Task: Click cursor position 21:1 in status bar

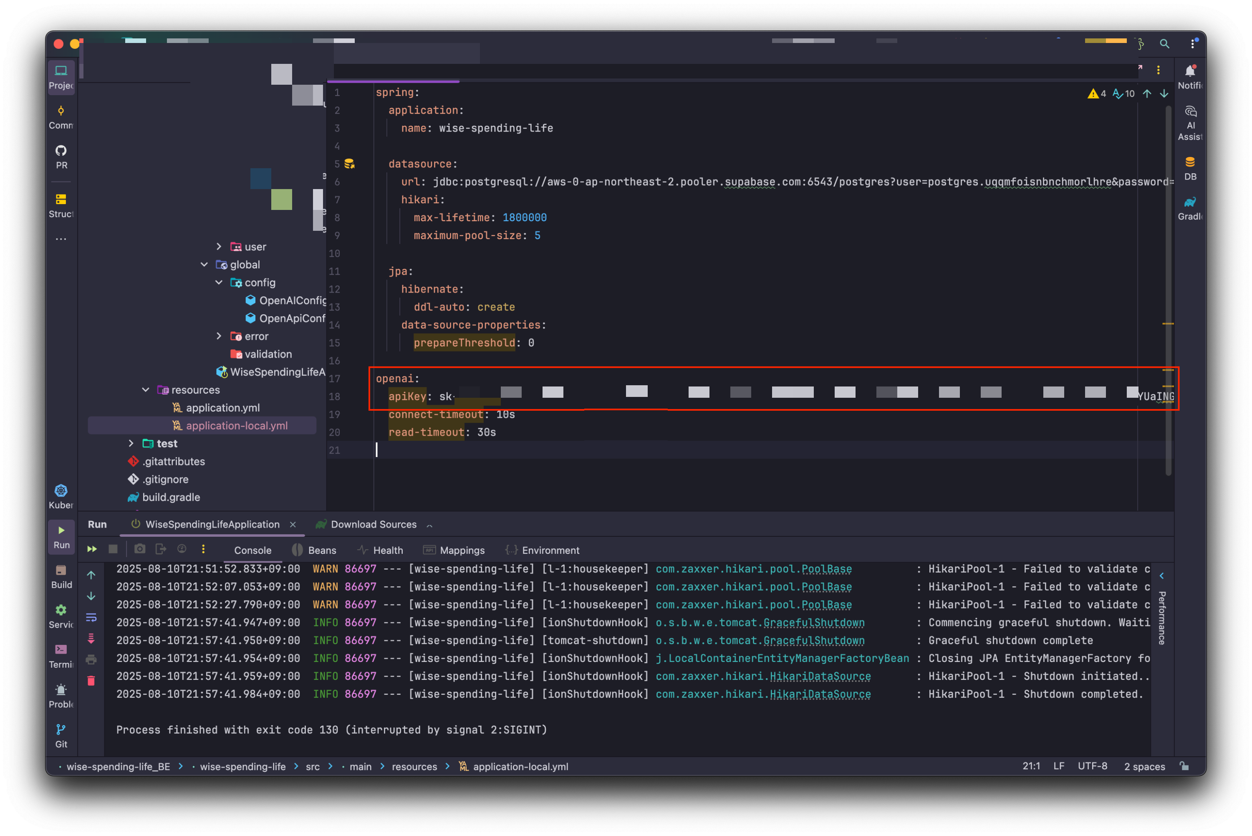Action: (1031, 766)
